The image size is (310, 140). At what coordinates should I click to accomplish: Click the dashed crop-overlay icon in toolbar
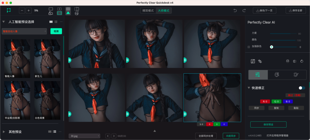pos(77,9)
